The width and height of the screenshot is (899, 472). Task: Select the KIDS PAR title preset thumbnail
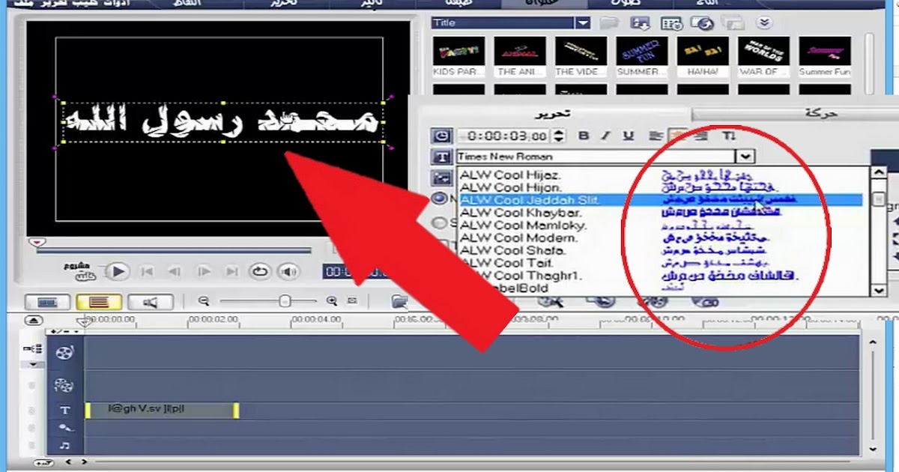458,56
